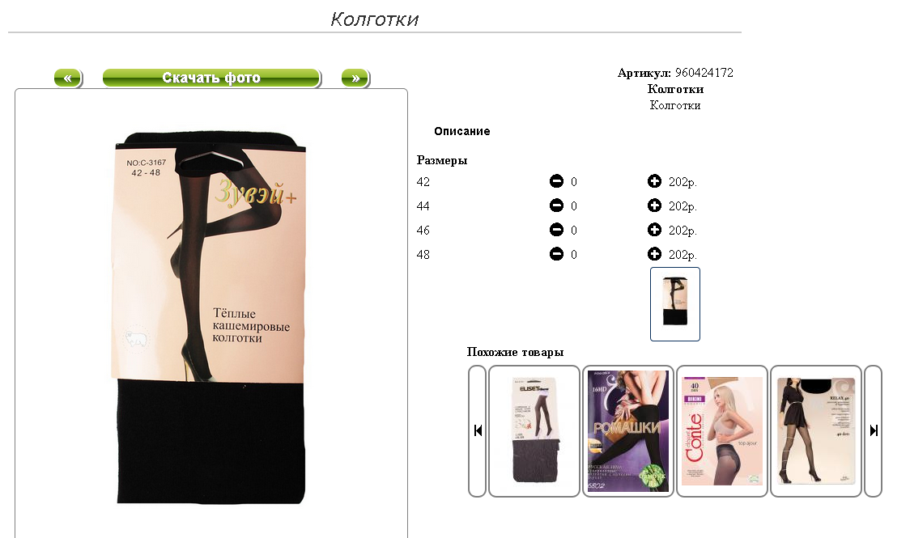
Task: Click the main large product image
Action: [x=209, y=316]
